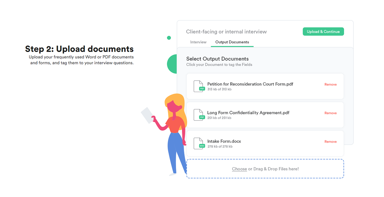This screenshot has height=197, width=384.
Task: Click the large green circle behind the panel
Action: point(172,64)
